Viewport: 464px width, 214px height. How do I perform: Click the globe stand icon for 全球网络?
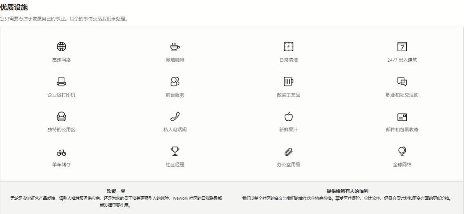point(402,151)
